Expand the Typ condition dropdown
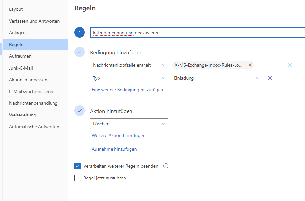This screenshot has height=201, width=305. 129,78
